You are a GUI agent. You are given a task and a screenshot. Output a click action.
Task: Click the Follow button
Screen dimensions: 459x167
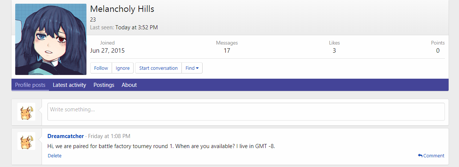coord(101,68)
